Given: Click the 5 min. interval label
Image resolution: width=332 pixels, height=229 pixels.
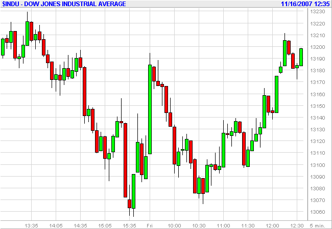Looking at the screenshot, I should pos(317,226).
